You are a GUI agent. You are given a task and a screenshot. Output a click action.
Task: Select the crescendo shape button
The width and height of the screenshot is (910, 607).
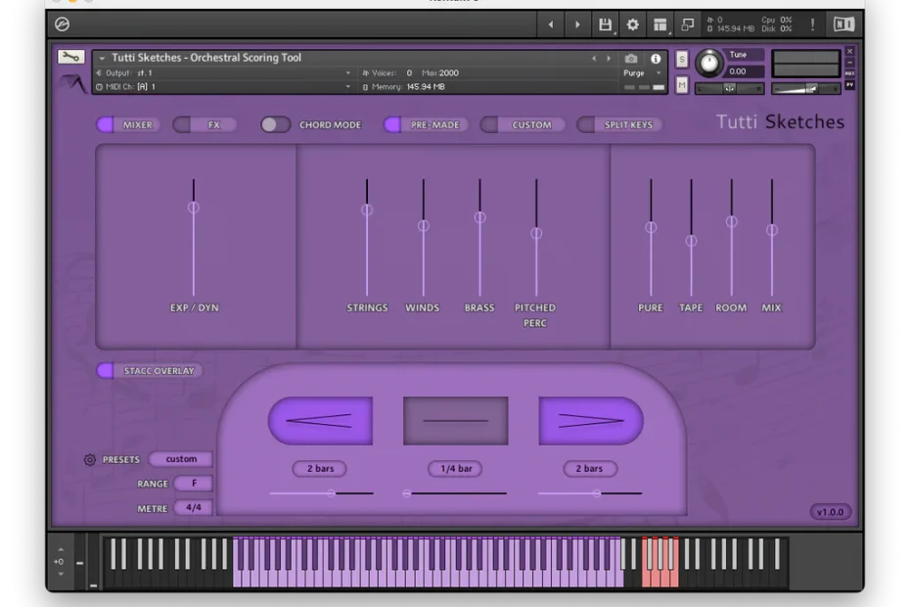(320, 421)
